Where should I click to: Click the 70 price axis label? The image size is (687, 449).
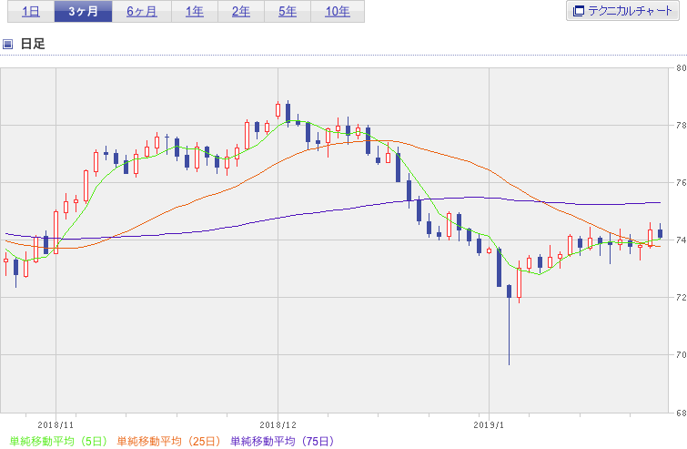click(x=681, y=354)
